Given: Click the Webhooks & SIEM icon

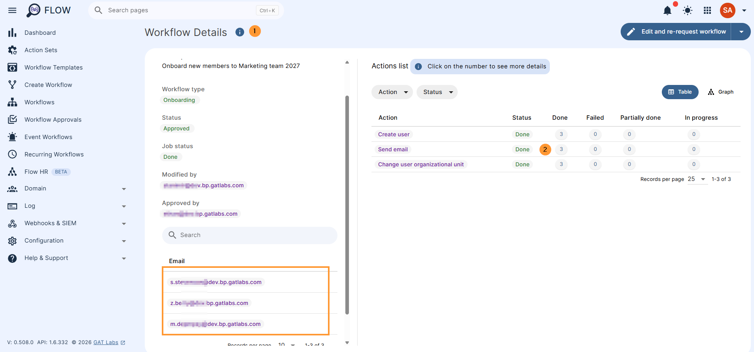Looking at the screenshot, I should click(x=12, y=224).
